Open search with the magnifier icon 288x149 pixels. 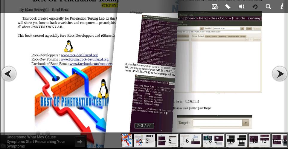tap(268, 7)
